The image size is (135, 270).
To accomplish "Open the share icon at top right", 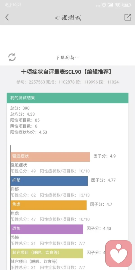I will [x=128, y=17].
